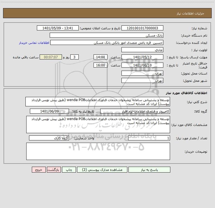Click the گروه کالا label
Image resolution: width=215 pixels, height=208 pixels.
coord(201,111)
